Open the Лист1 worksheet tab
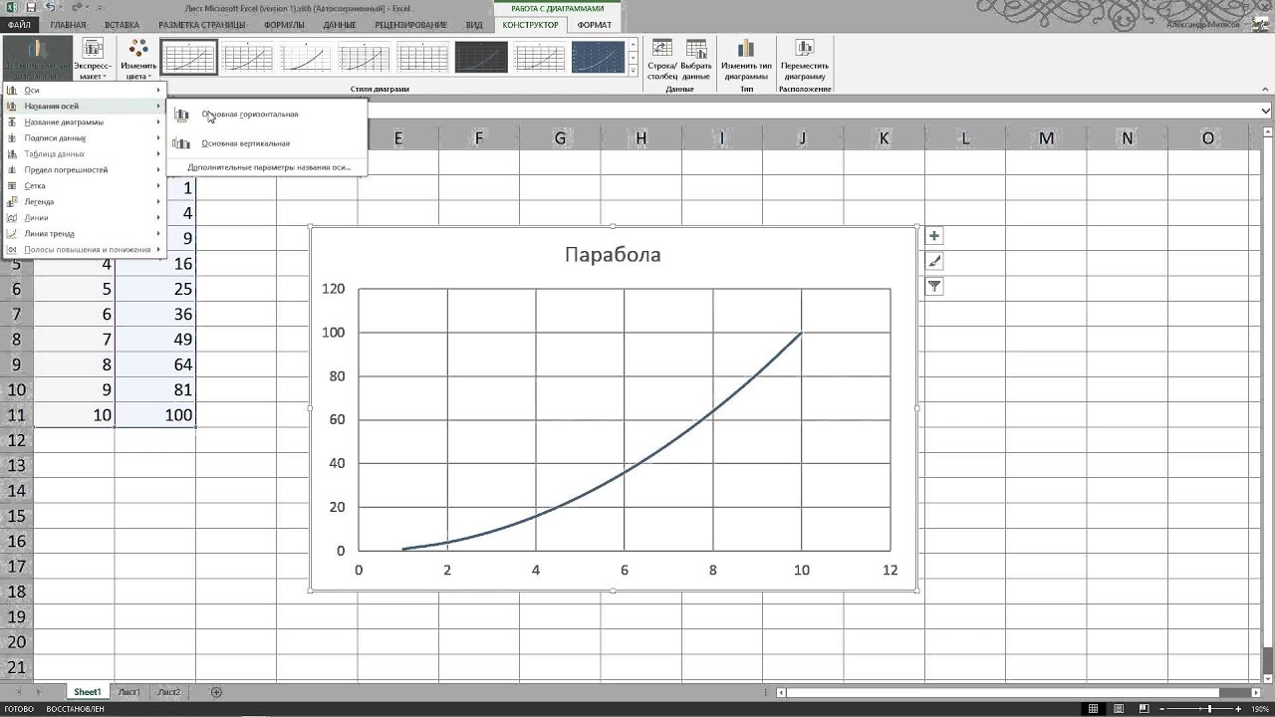Image resolution: width=1275 pixels, height=717 pixels. pyautogui.click(x=128, y=692)
